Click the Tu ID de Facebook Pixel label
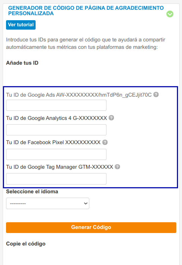Image resolution: width=182 pixels, height=265 pixels. (x=53, y=142)
